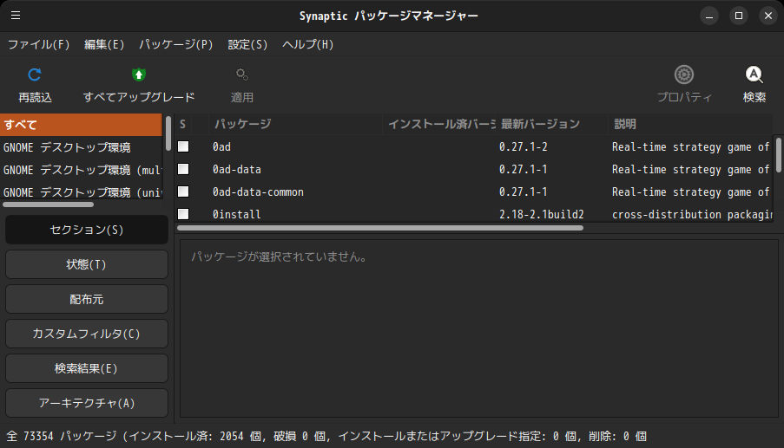Click the Reload (再読込) refresh icon

coord(35,75)
